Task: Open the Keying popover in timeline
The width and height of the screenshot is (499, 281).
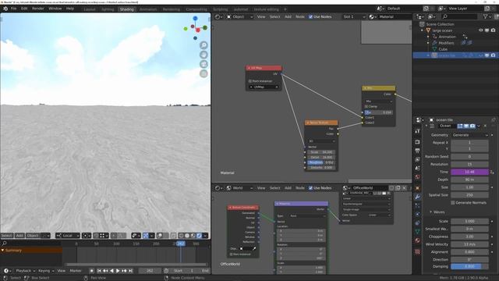Action: point(45,271)
